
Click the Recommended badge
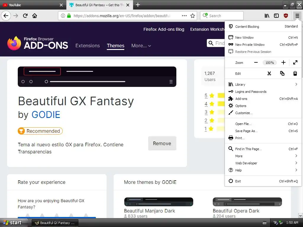[40, 131]
